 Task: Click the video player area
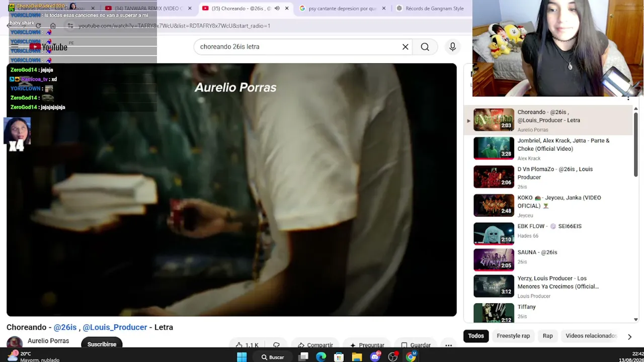231,190
